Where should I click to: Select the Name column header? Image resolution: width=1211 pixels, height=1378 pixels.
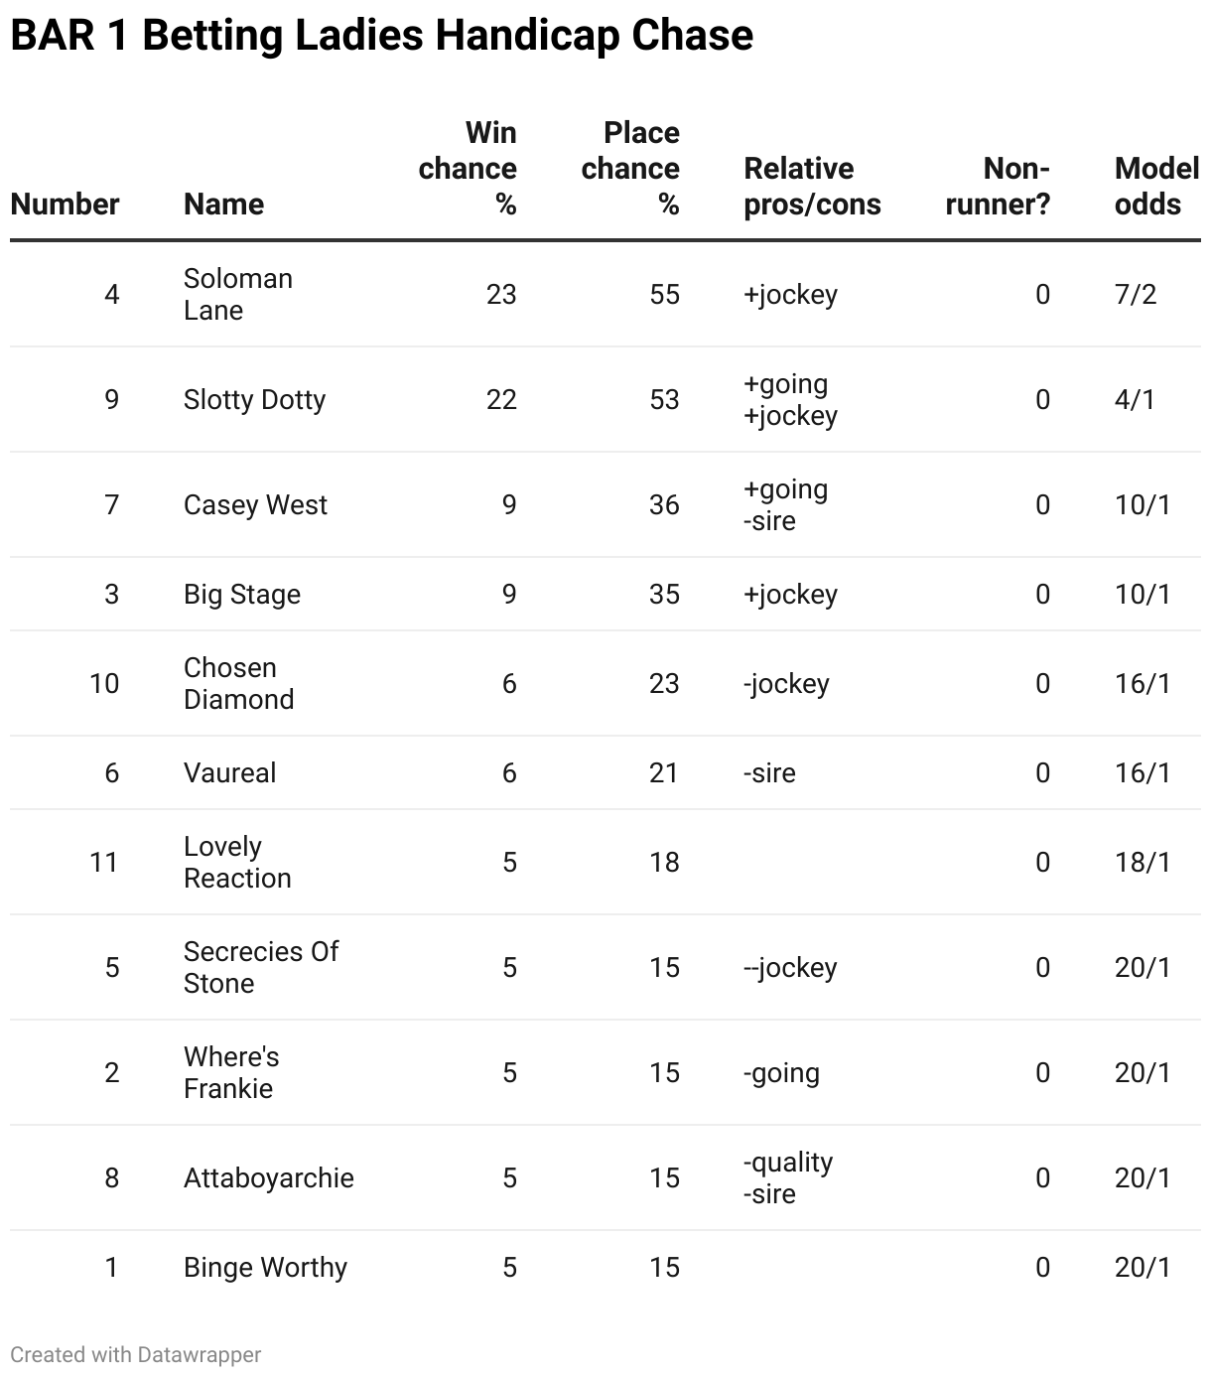point(224,204)
